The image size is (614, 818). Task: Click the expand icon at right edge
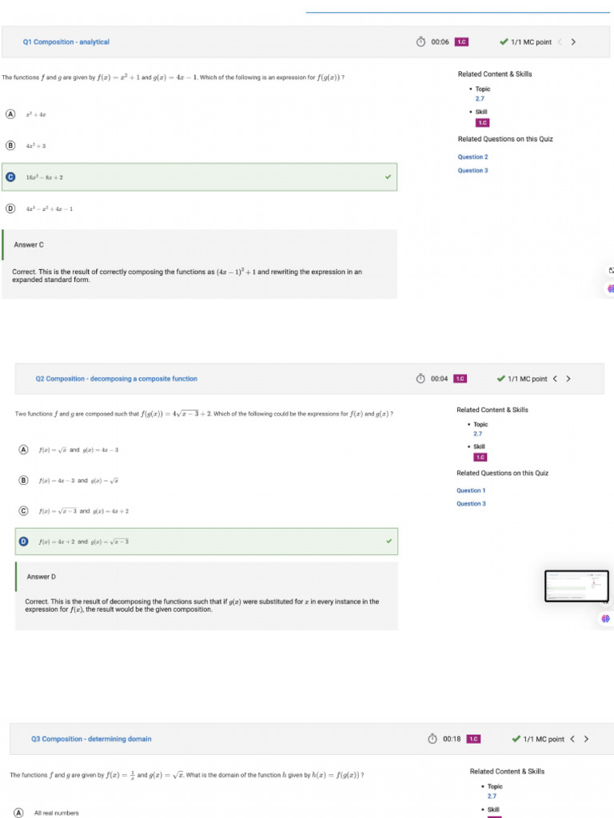[x=611, y=270]
